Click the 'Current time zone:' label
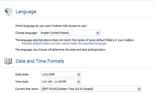 click(x=27, y=89)
